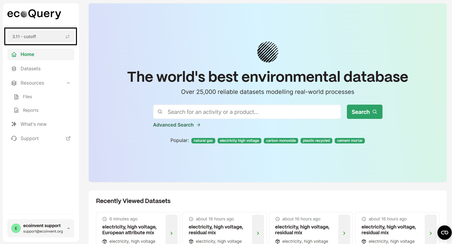
Task: Open the Support external link icon
Action: click(x=68, y=139)
